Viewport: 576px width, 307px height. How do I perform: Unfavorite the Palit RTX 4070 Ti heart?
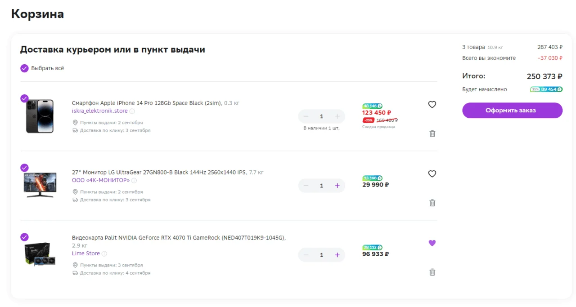pyautogui.click(x=432, y=243)
